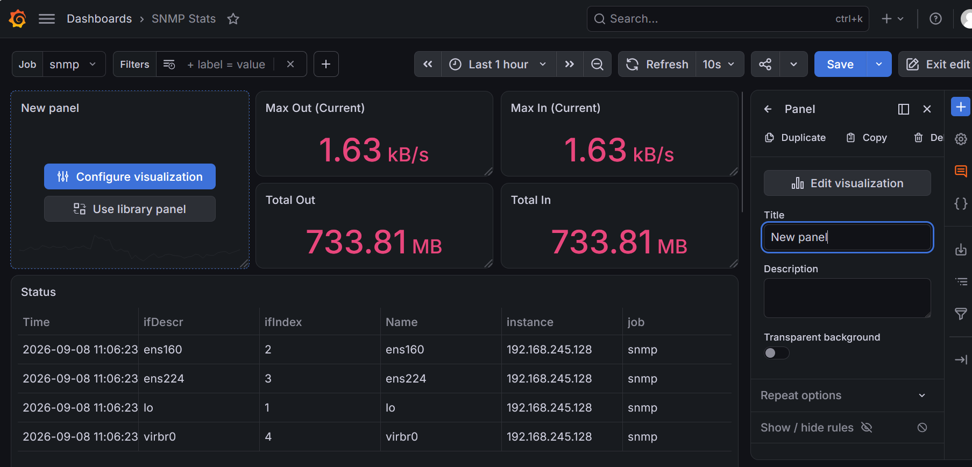Open the orange comment sidebar icon

point(961,171)
